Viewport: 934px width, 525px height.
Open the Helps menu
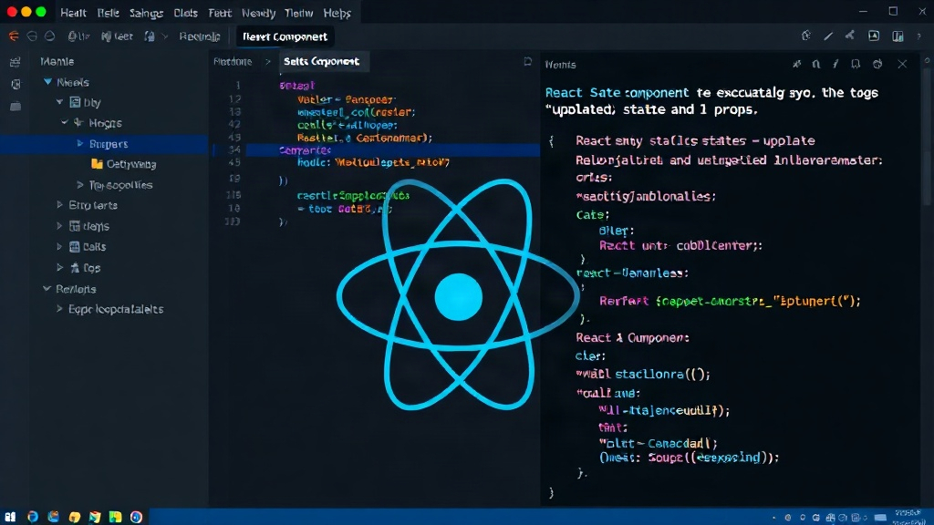point(337,13)
